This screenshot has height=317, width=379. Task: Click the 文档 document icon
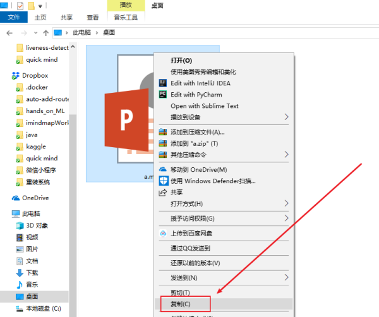pos(20,261)
